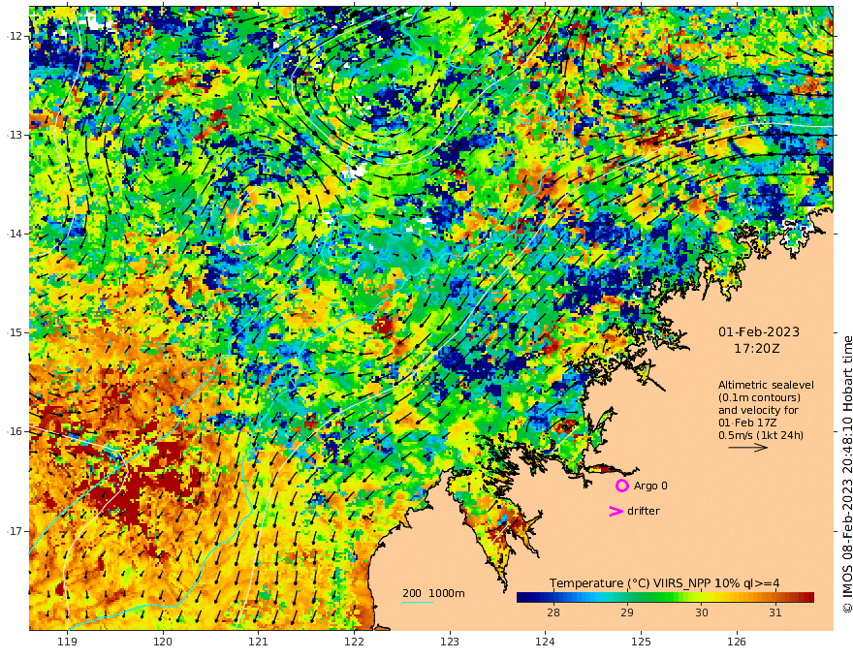The image size is (853, 659).
Task: Click the longitude axis label 122
Action: (354, 642)
